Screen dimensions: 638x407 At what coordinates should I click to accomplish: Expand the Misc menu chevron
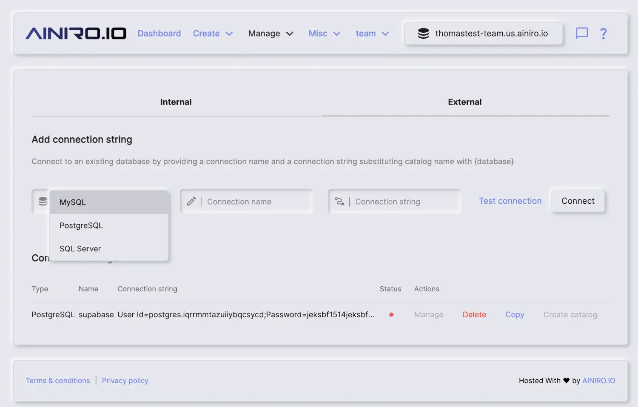tap(337, 34)
